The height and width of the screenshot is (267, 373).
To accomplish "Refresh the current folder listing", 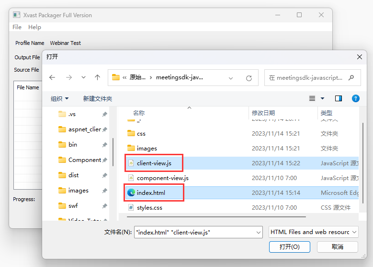I will coord(249,78).
